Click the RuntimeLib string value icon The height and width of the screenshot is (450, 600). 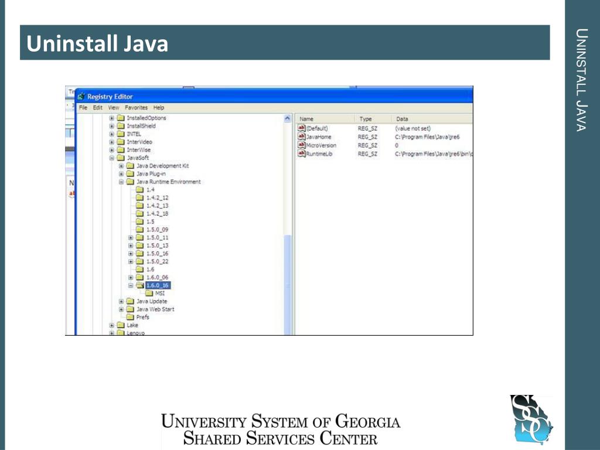pyautogui.click(x=302, y=154)
